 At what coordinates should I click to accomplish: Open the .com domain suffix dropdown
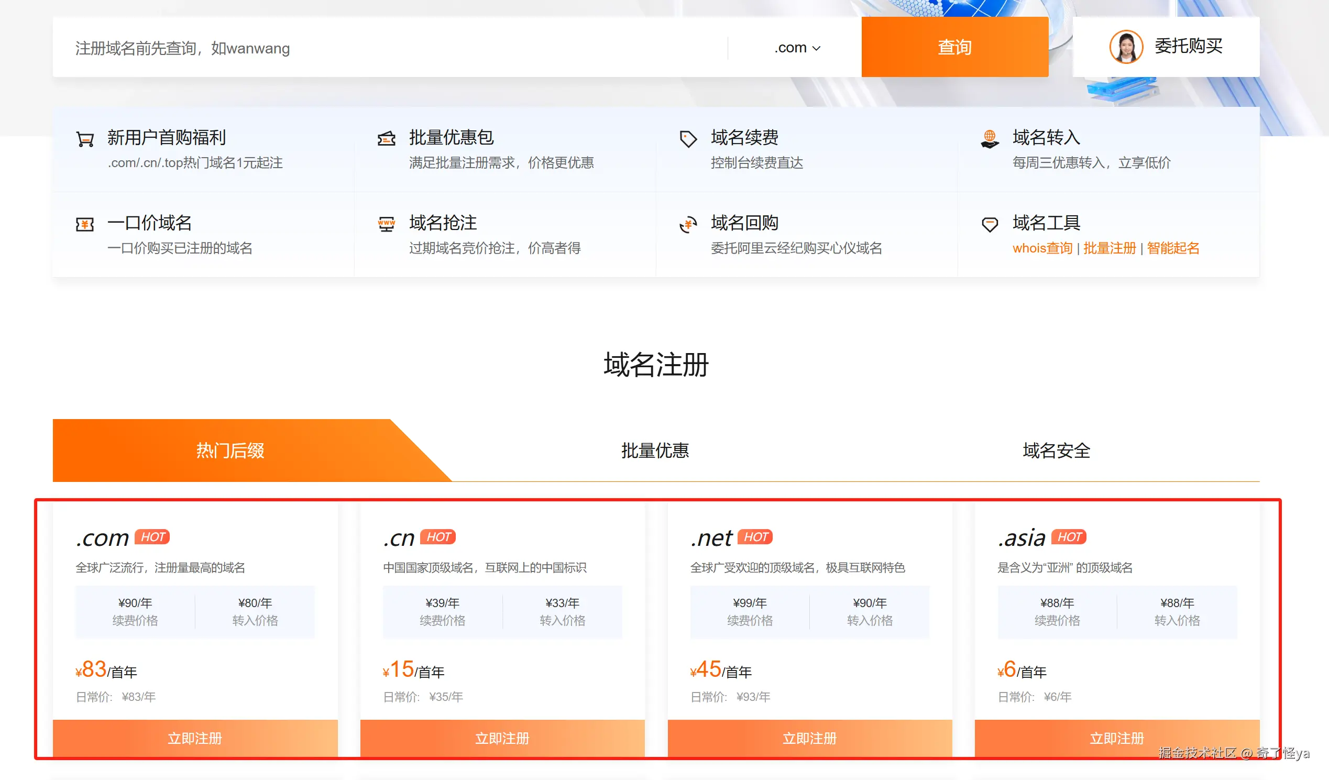click(x=796, y=48)
